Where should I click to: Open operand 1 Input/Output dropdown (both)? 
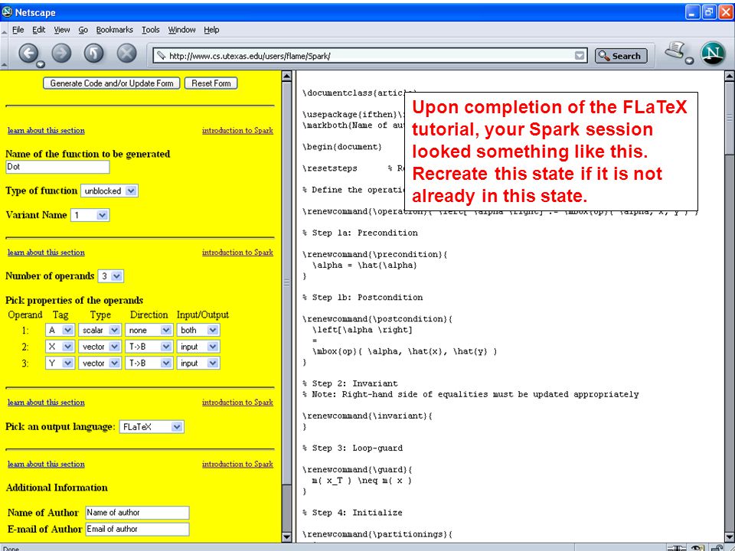point(198,330)
